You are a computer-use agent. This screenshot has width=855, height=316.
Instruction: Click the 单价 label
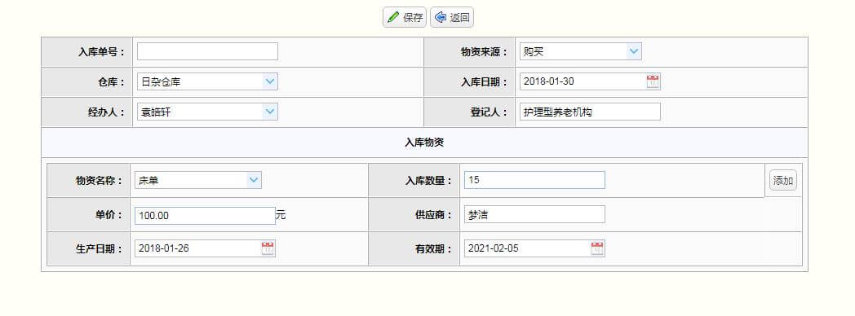point(109,215)
